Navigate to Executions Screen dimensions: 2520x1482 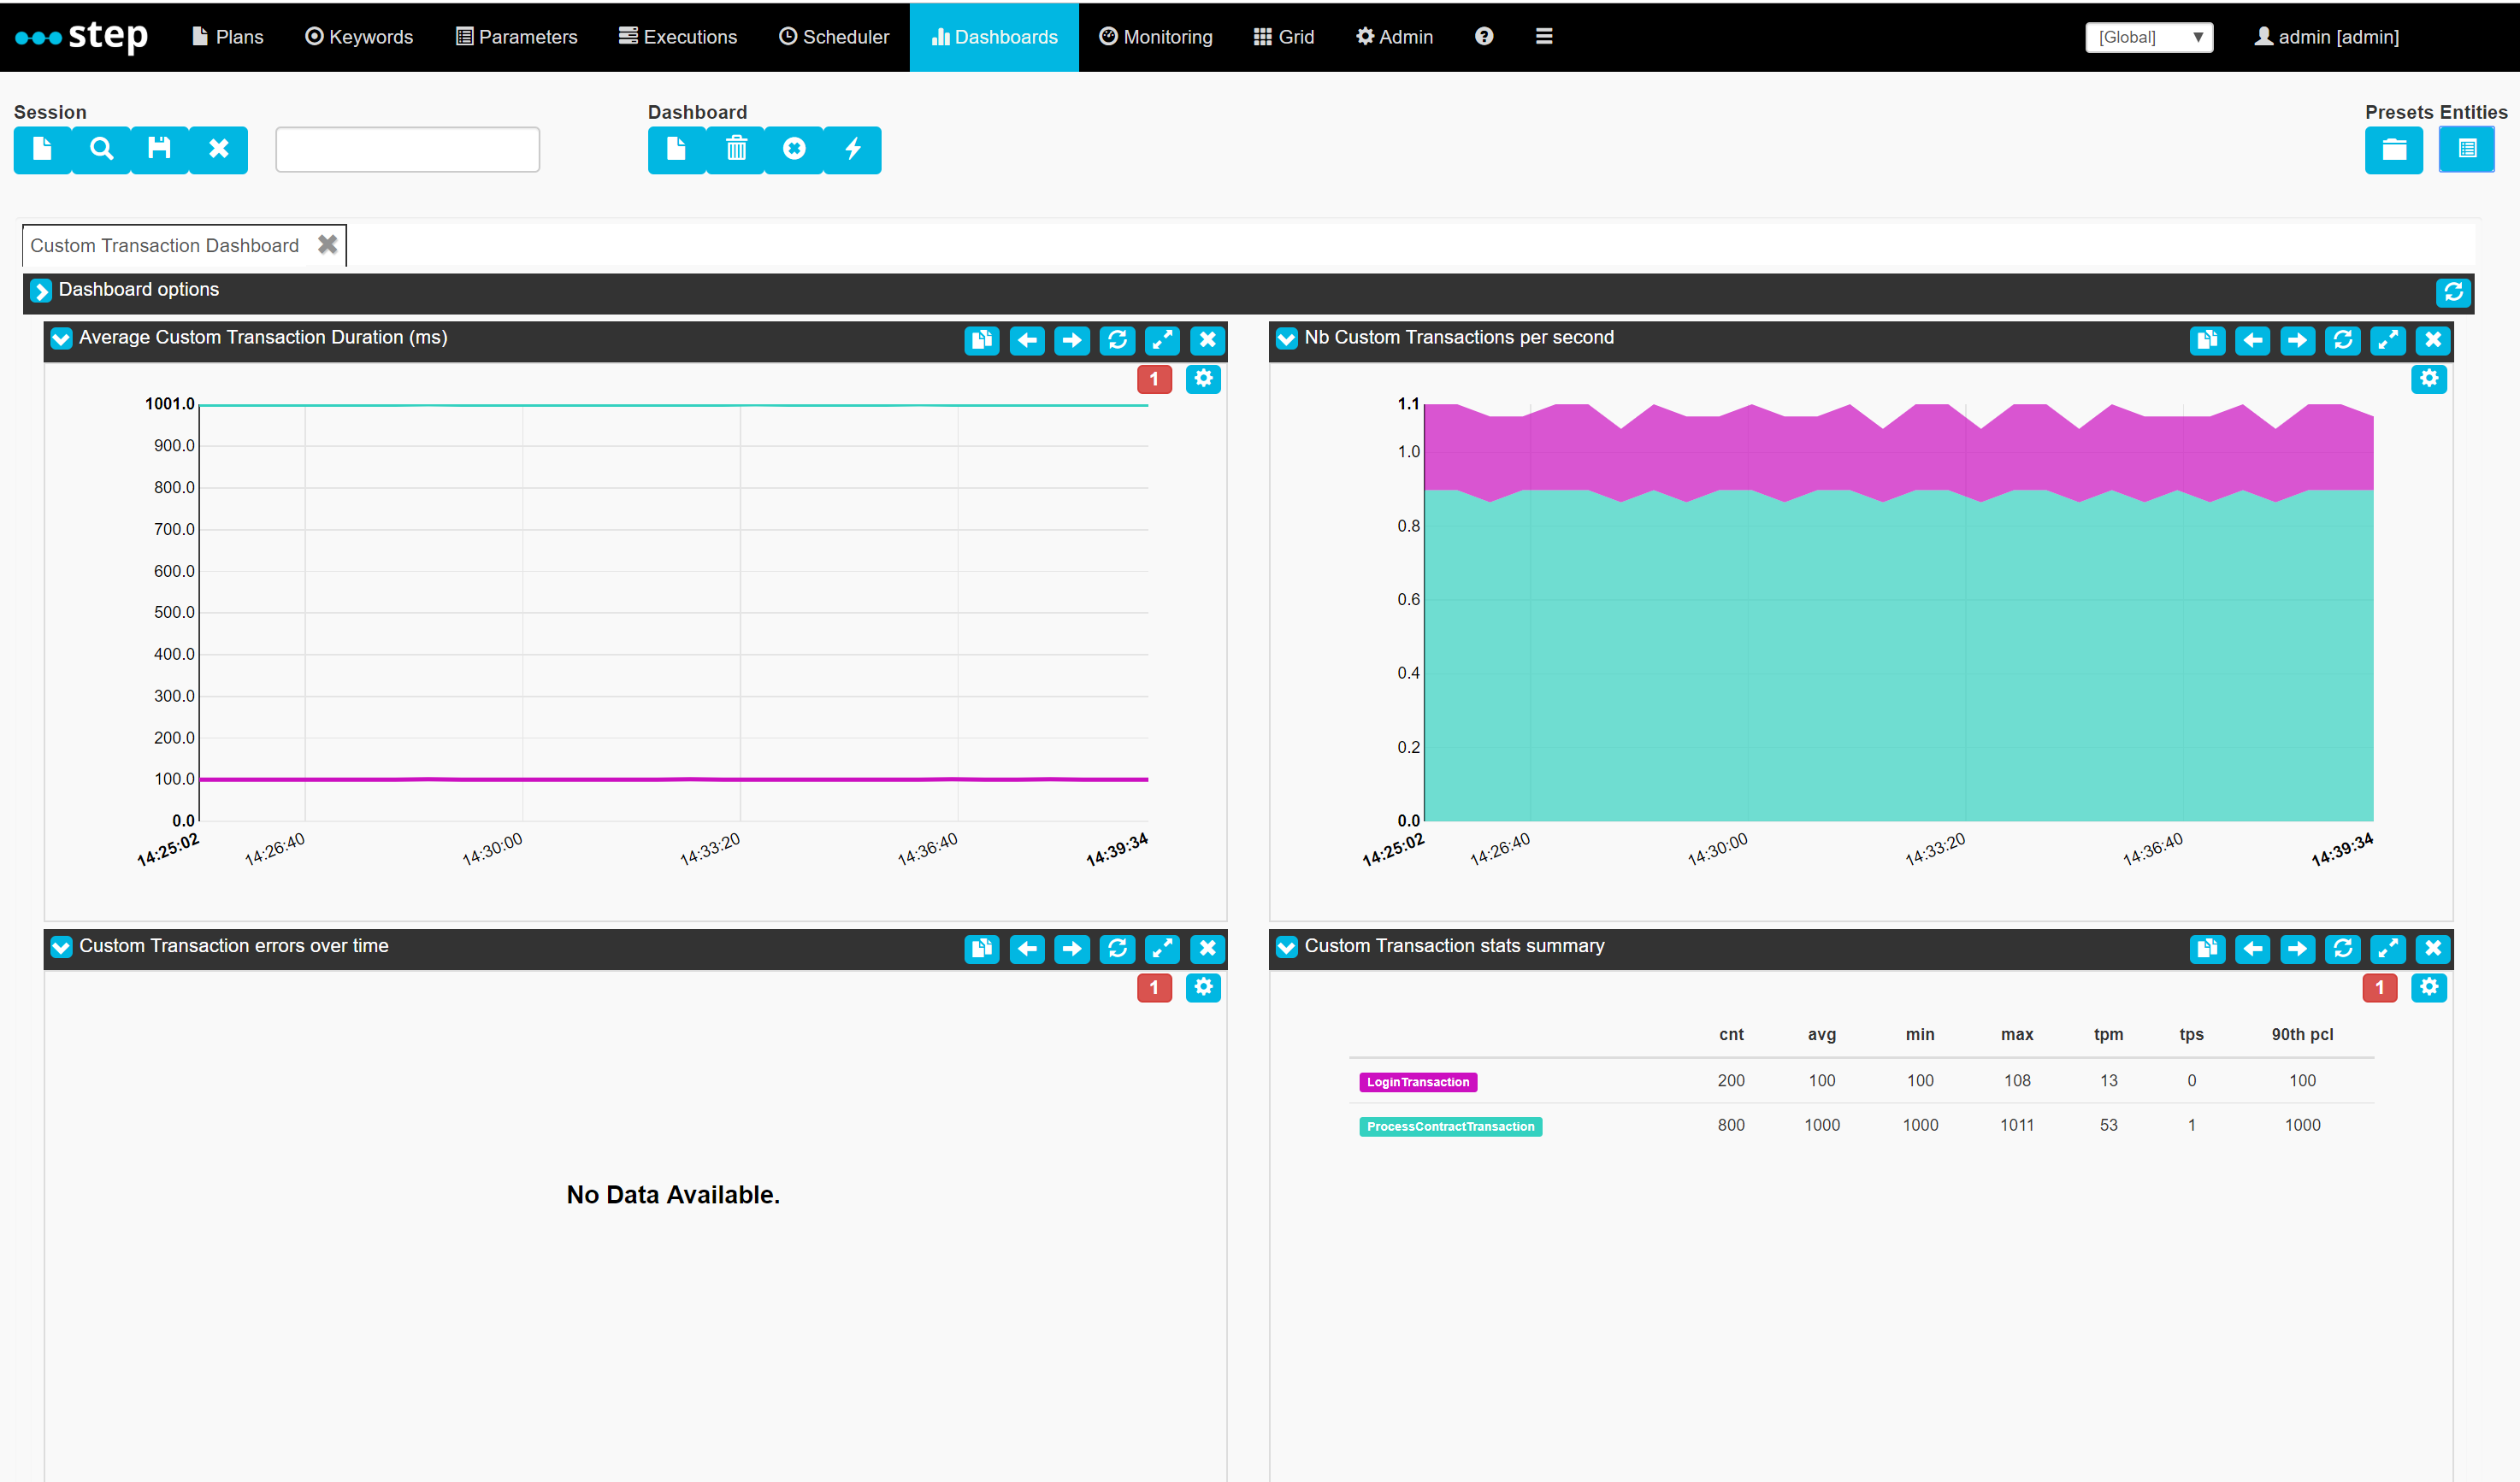point(678,37)
